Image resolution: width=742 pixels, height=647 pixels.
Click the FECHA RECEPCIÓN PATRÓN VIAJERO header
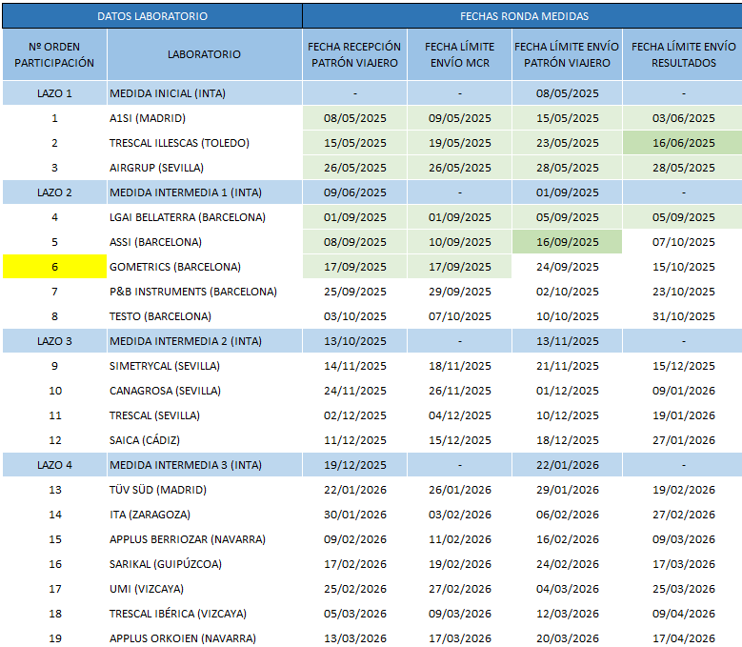click(354, 54)
